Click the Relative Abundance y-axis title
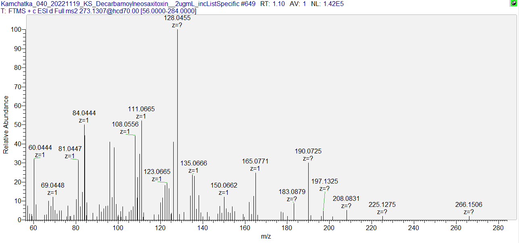This screenshot has width=519, height=243. click(6, 125)
